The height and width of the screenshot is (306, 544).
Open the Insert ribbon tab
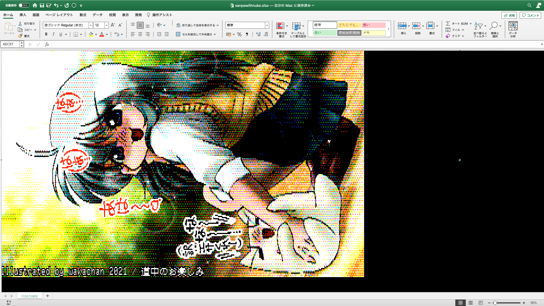point(23,15)
